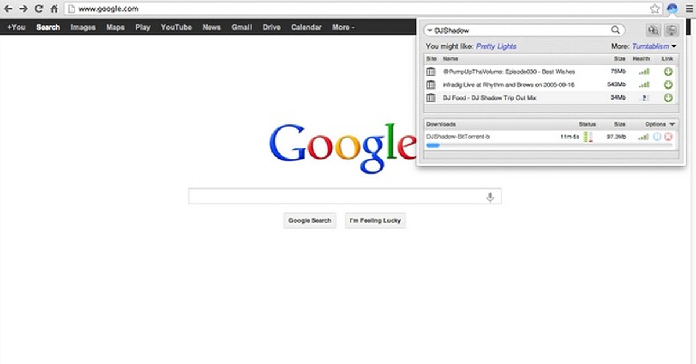Screen dimensions: 696x364
Task: Select the BitTorrent Surf extension icon
Action: click(x=672, y=9)
